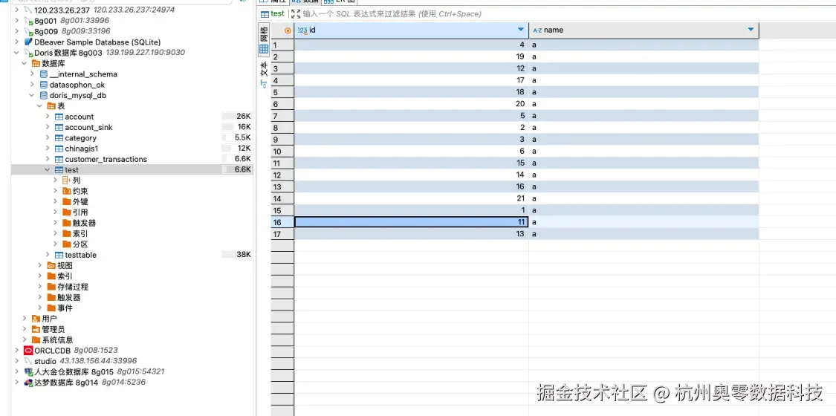
Task: Switch to the 文本 text view tab
Action: [264, 74]
